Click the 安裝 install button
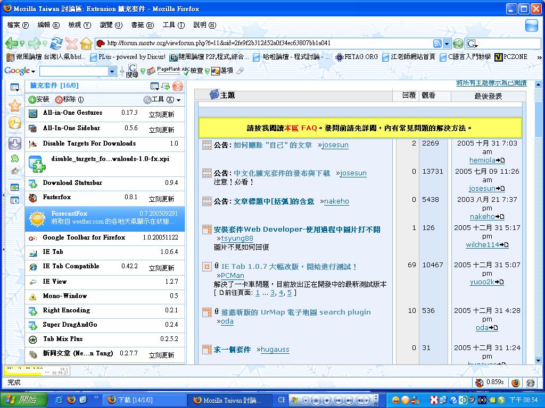 (39, 99)
